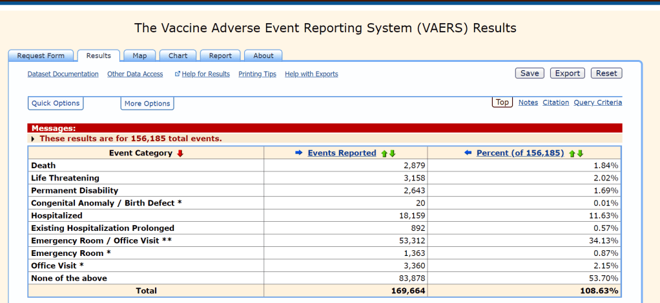The height and width of the screenshot is (303, 660).
Task: Sort Events Reported descending with down arrow
Action: point(392,153)
